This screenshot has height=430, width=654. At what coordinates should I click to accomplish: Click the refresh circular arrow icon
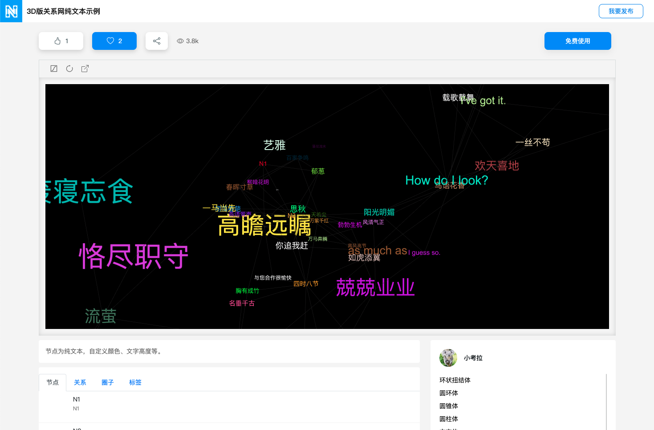(x=69, y=69)
